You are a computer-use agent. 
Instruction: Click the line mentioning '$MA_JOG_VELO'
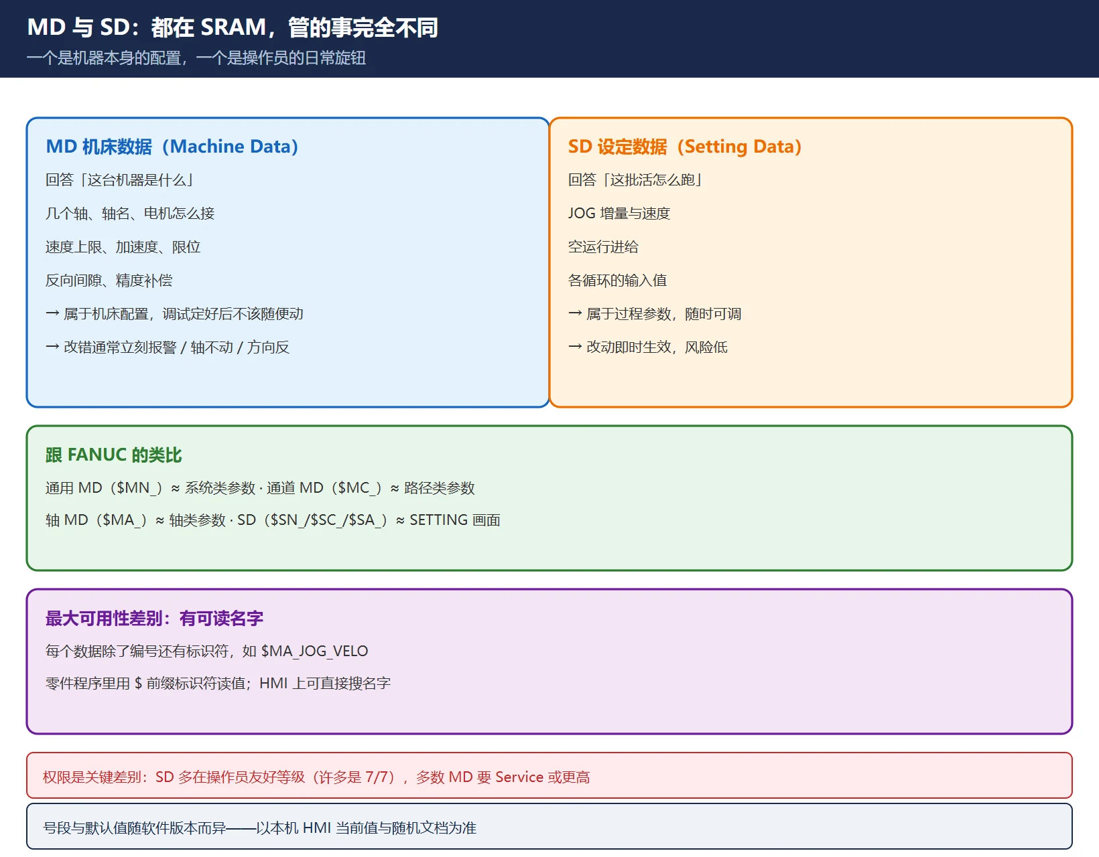pyautogui.click(x=207, y=651)
